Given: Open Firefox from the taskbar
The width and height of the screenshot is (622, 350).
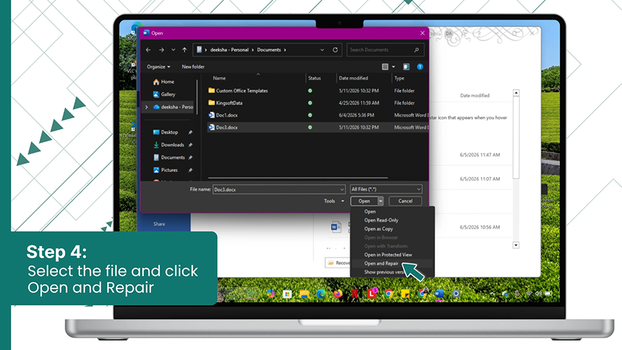Looking at the screenshot, I should 338,294.
